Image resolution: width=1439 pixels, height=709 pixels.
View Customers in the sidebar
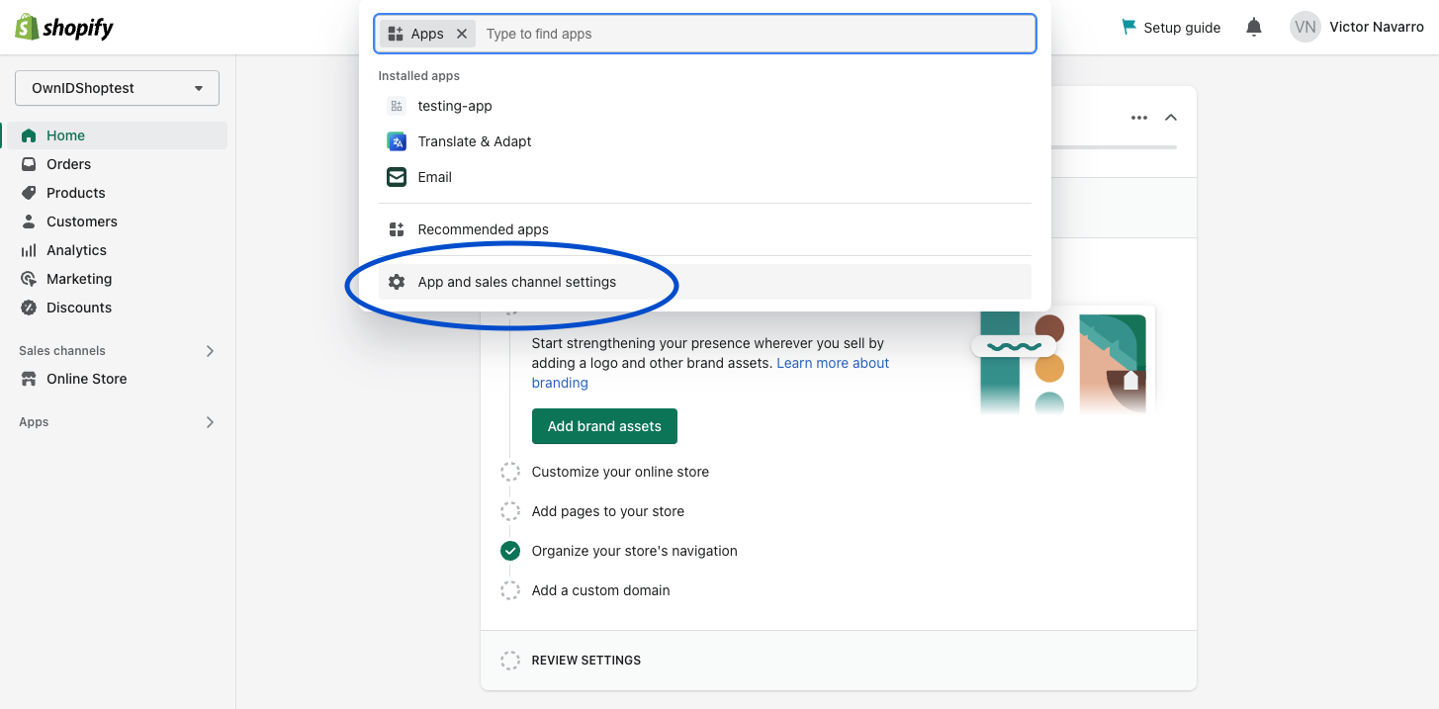[81, 221]
